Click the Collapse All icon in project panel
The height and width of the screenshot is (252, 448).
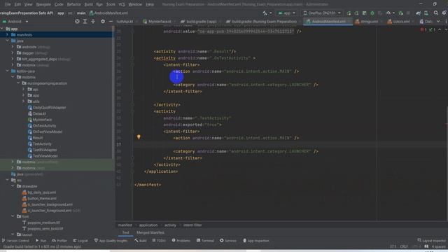coord(93,22)
